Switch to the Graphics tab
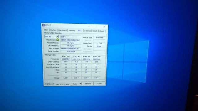 coord(87,31)
